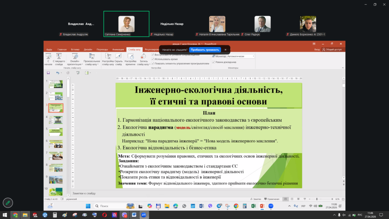
Task: Click Настройка слайд-шоу icon in ribbon
Action: point(108,59)
